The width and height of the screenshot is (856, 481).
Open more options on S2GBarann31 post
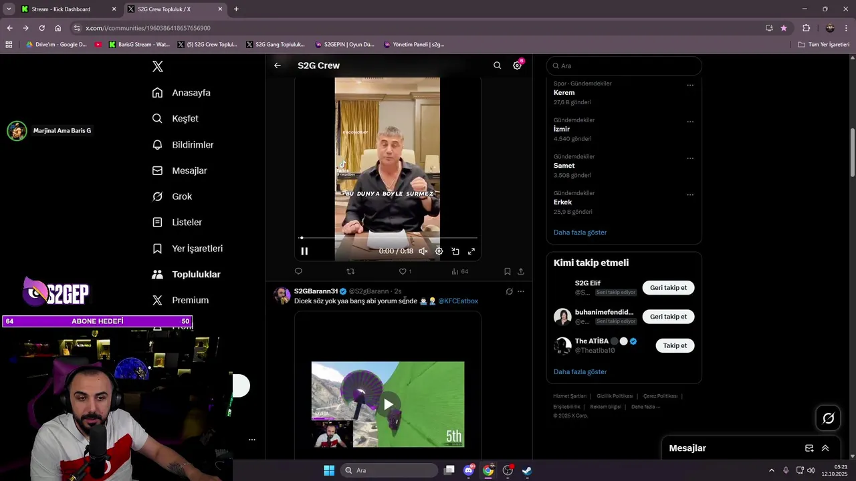click(521, 291)
